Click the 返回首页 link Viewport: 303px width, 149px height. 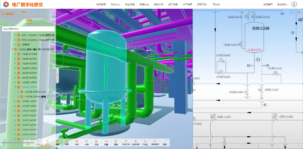tap(268, 4)
